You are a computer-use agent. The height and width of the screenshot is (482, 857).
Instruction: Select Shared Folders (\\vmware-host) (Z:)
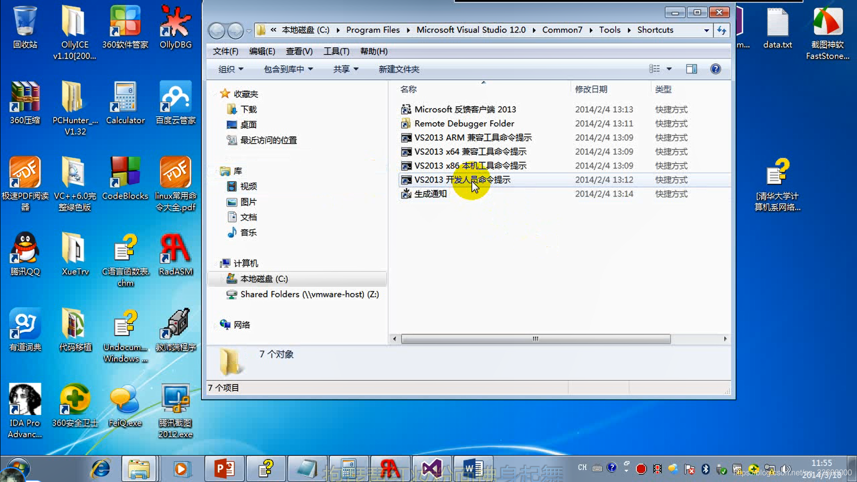coord(310,295)
